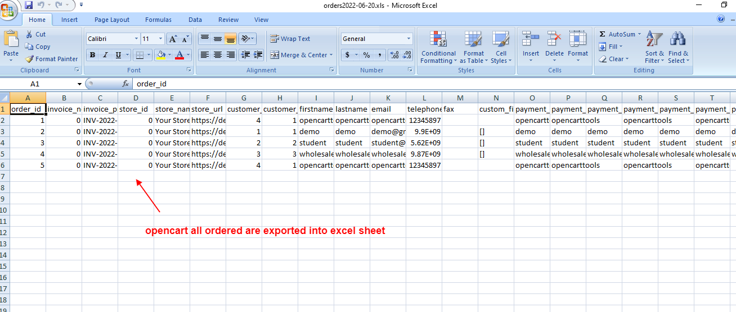Expand the General number format dropdown
This screenshot has width=736, height=312.
click(409, 39)
